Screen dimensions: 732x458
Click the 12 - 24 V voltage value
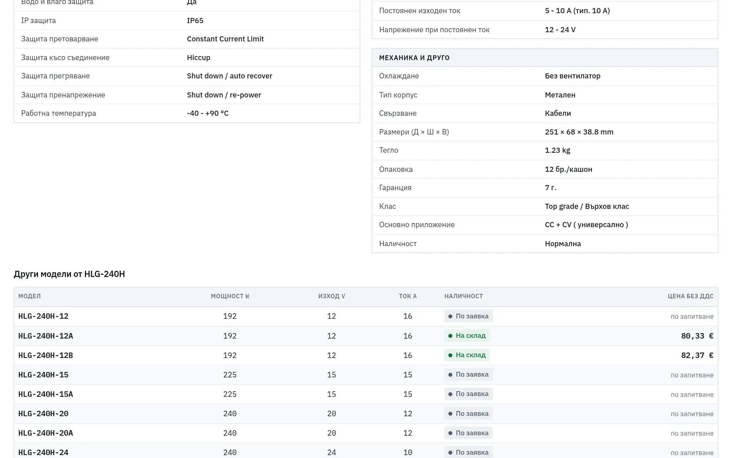pos(560,30)
